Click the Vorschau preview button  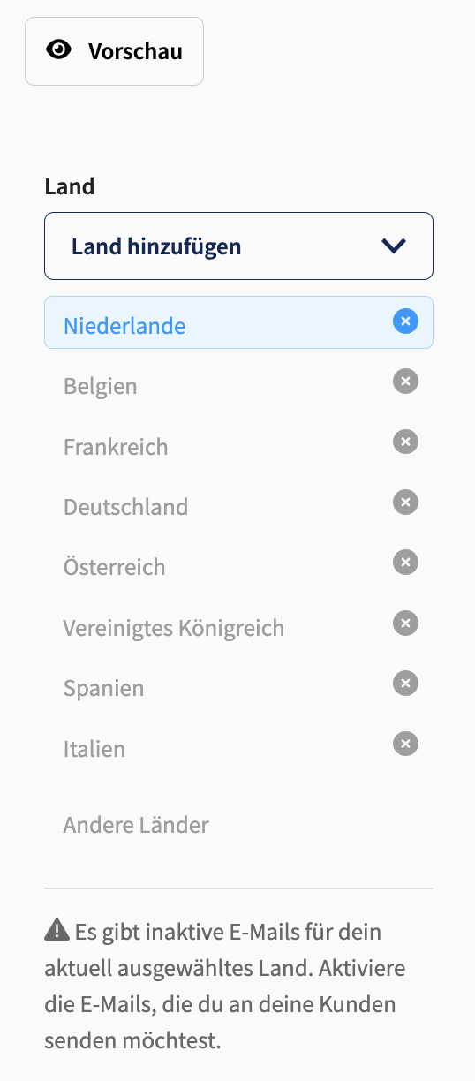pyautogui.click(x=114, y=51)
